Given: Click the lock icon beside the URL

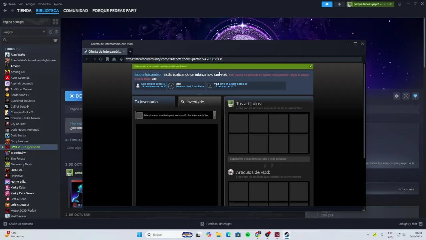Looking at the screenshot, I should (x=121, y=59).
